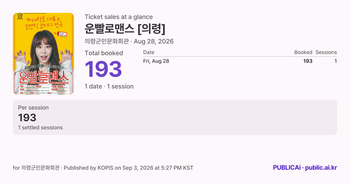Click the 193 per session value
Screen dimensions: 350x184
(27, 118)
